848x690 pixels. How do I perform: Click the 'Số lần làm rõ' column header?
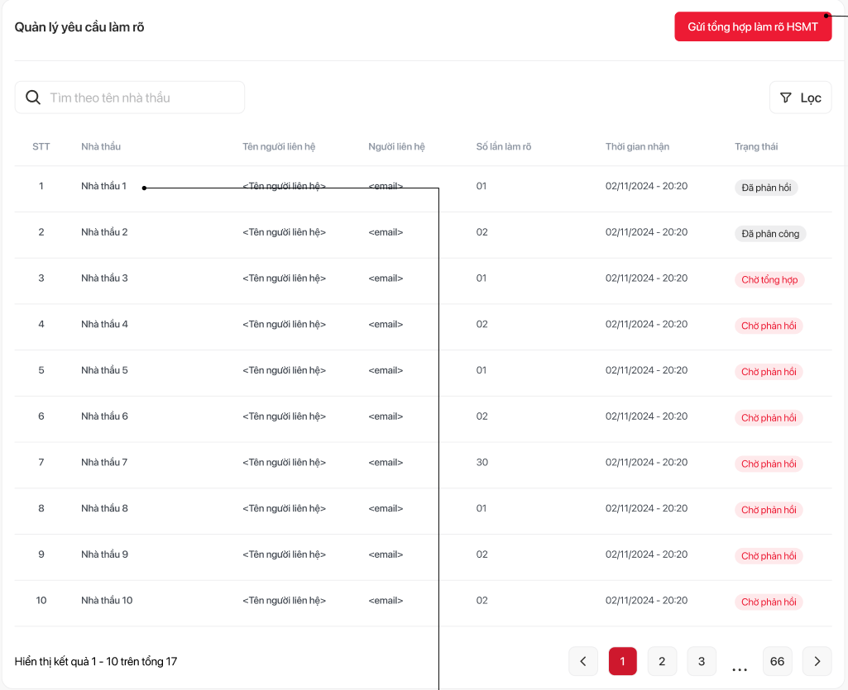[504, 147]
